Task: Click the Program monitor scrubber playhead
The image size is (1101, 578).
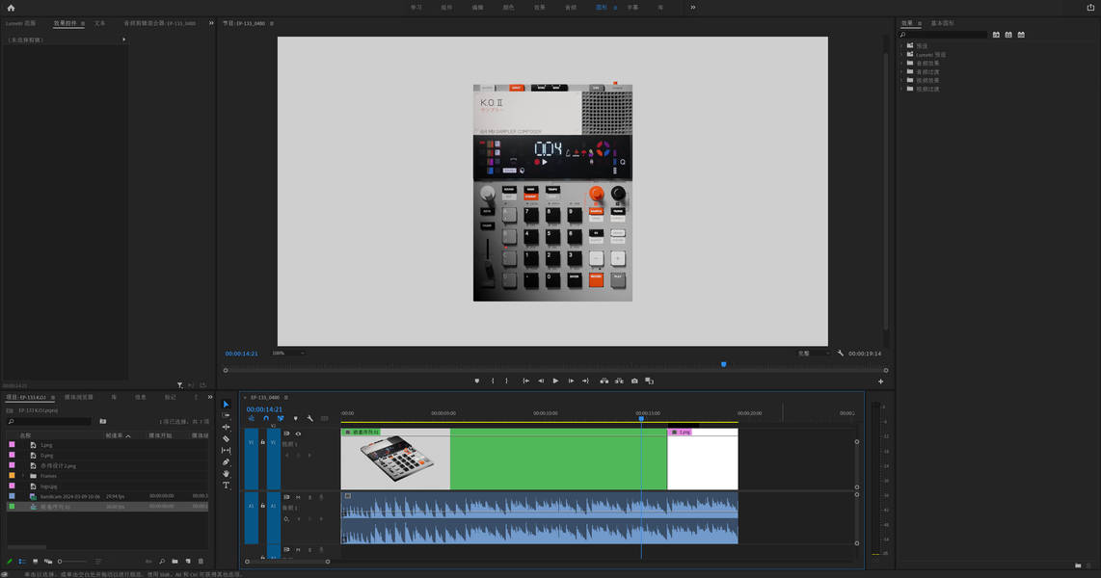Action: point(723,365)
